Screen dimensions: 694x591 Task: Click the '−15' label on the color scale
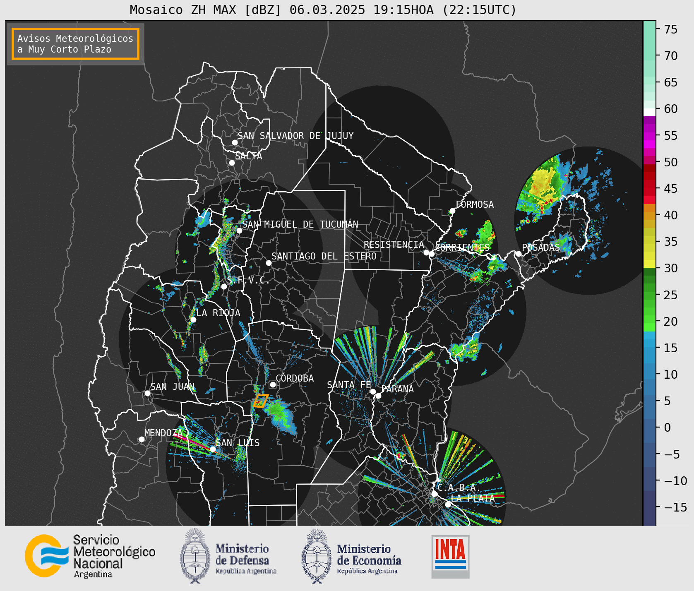click(x=675, y=507)
